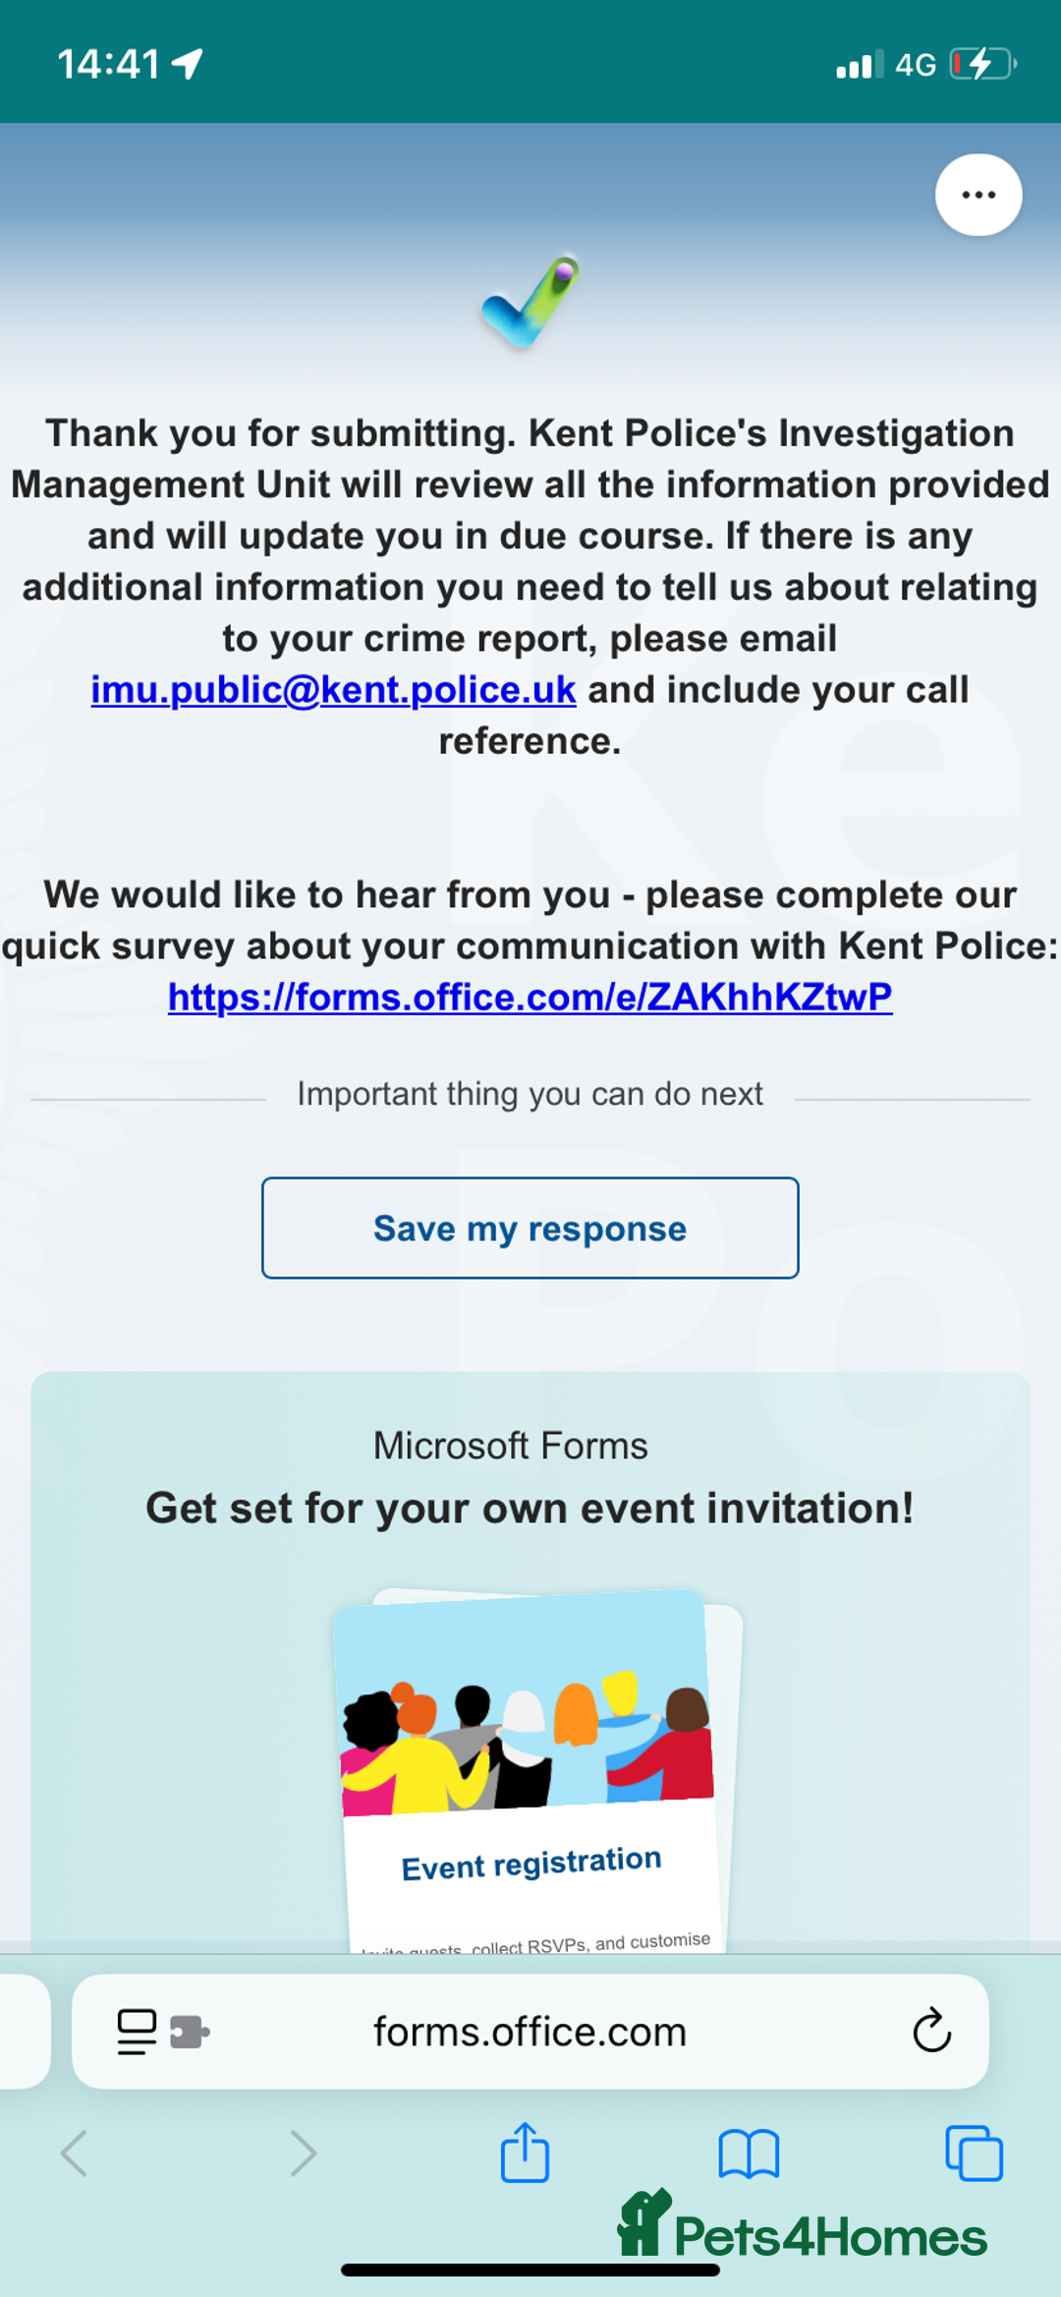This screenshot has width=1061, height=2297.
Task: Open the three-dots more options menu
Action: (977, 195)
